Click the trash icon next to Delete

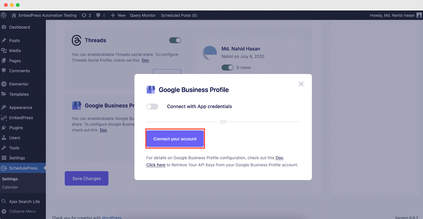(238, 68)
